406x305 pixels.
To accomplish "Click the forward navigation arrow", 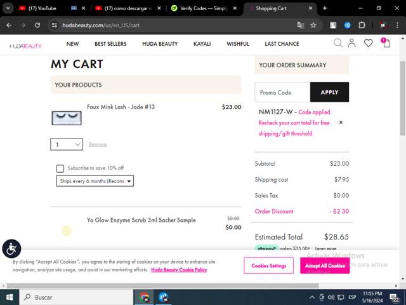I will click(23, 25).
